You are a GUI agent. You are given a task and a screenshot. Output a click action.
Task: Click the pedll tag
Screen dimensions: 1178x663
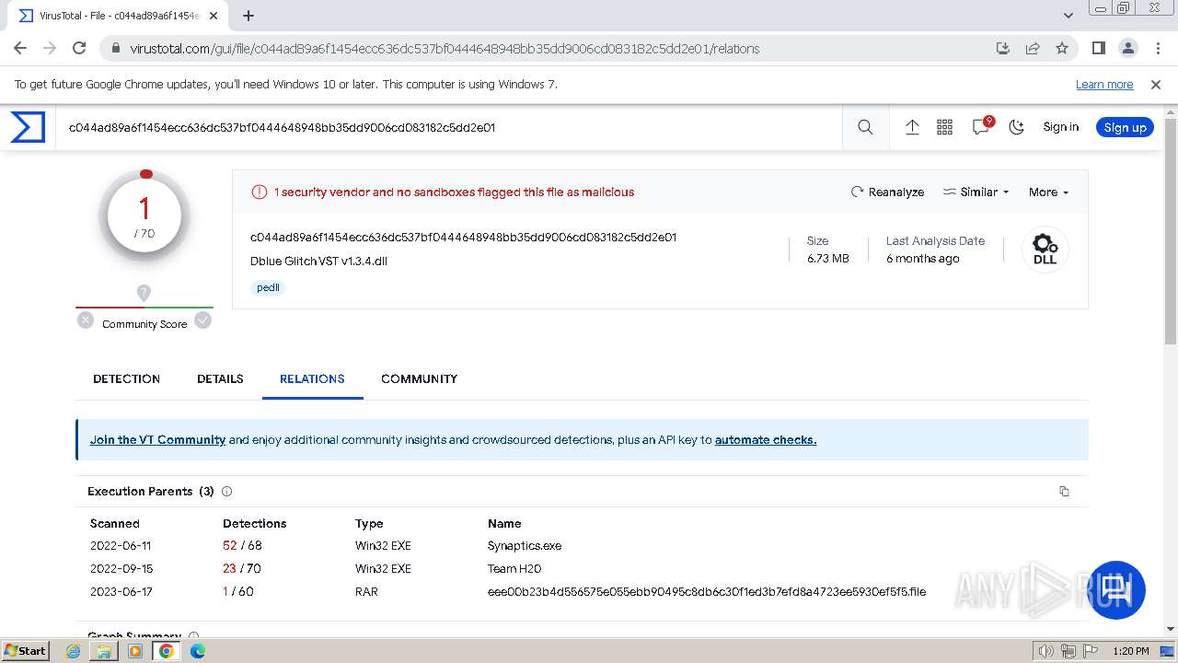coord(268,287)
